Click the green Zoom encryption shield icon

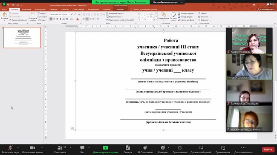tap(4, 4)
